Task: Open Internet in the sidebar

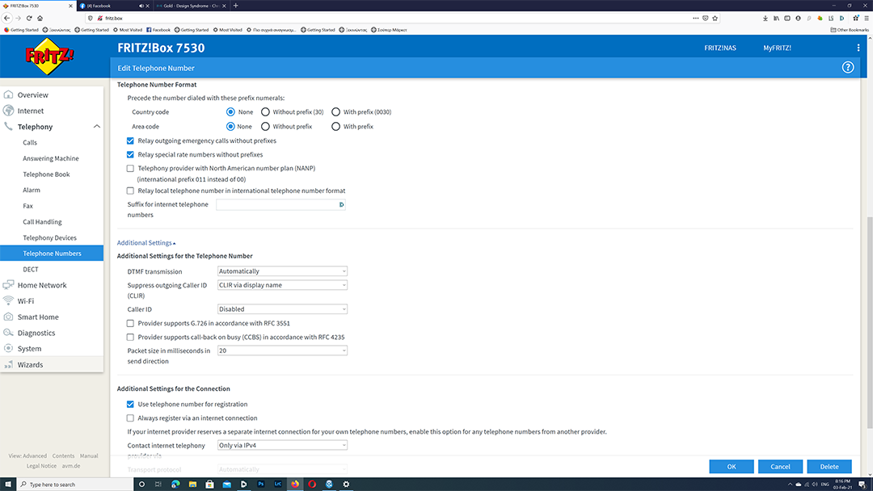Action: click(31, 111)
